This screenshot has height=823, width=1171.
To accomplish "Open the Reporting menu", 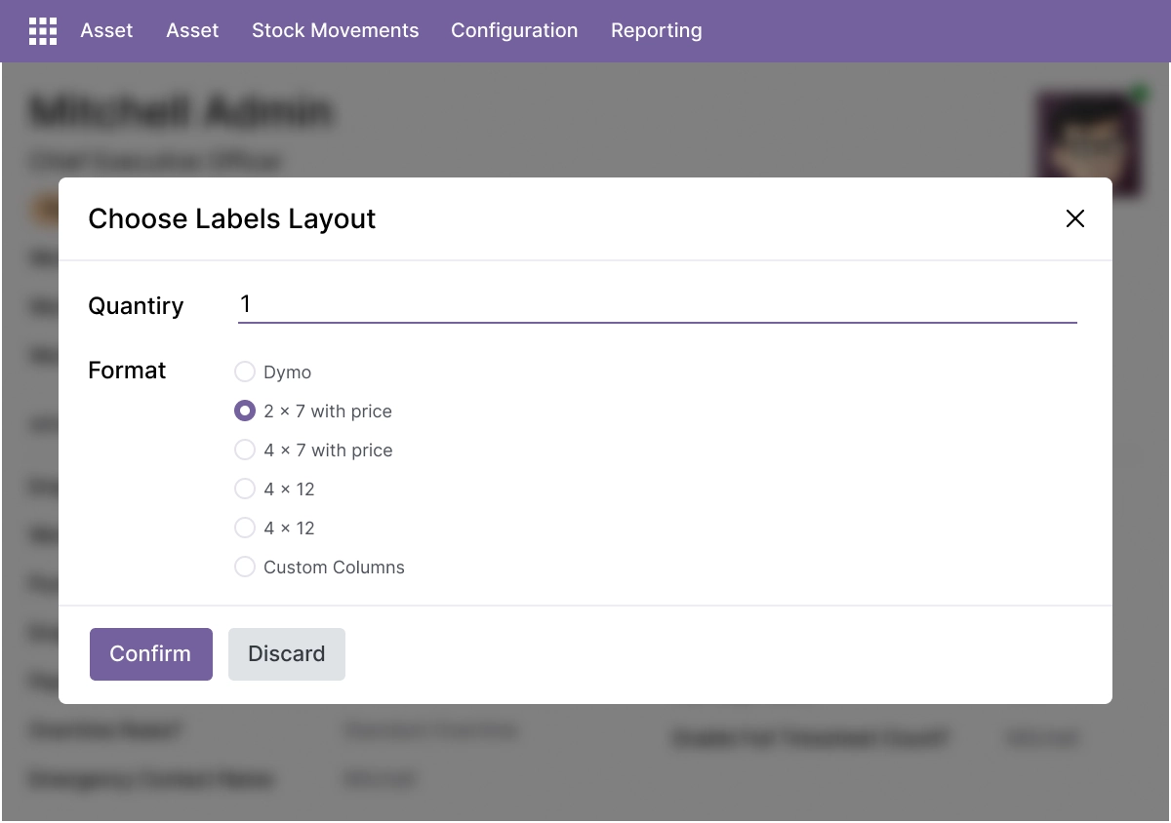I will 656,30.
